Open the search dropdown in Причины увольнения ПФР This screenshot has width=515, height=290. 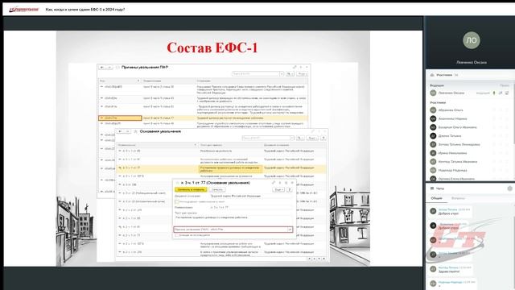click(282, 74)
